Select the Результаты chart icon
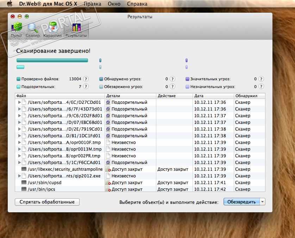The width and height of the screenshot is (295, 238). coord(76,30)
